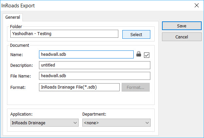Screen dimensions: 204x138
Task: Select the File Name input field
Action: coord(94,76)
